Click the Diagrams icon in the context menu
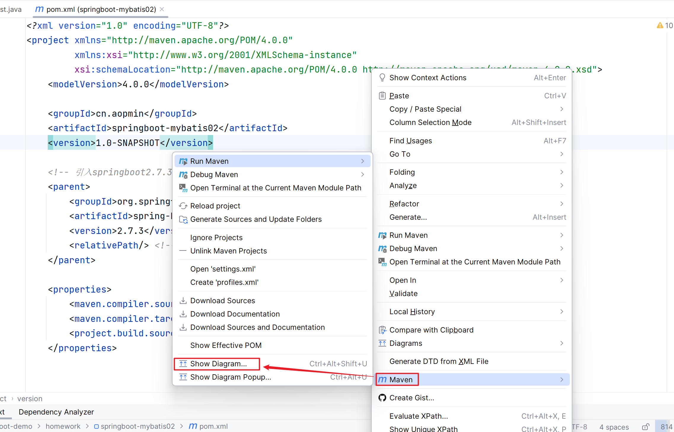Screen dimensions: 674x432 [x=382, y=343]
